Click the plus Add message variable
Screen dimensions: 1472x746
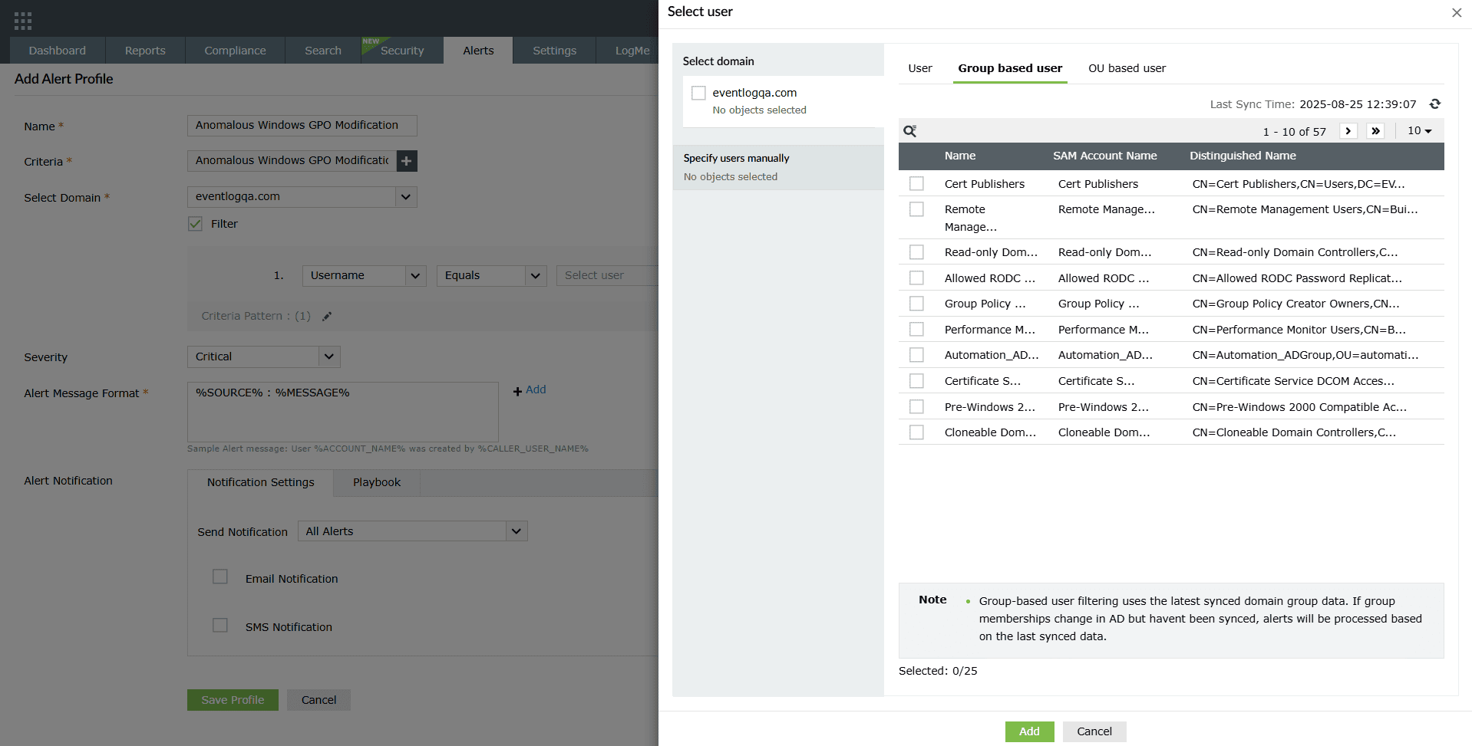(x=530, y=390)
